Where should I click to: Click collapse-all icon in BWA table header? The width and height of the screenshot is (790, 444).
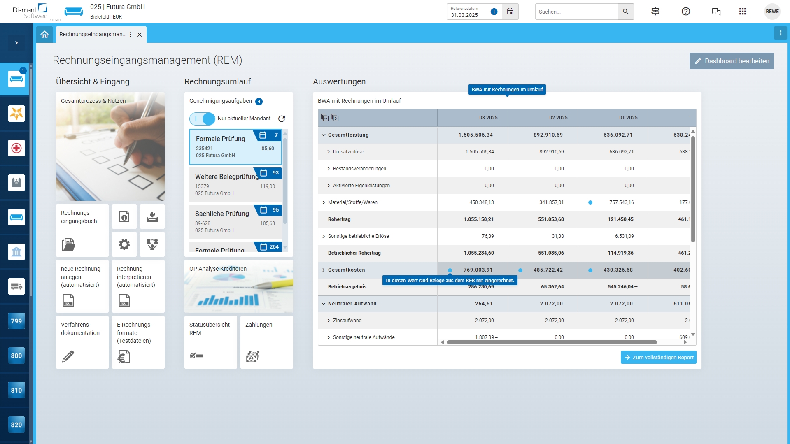[335, 118]
